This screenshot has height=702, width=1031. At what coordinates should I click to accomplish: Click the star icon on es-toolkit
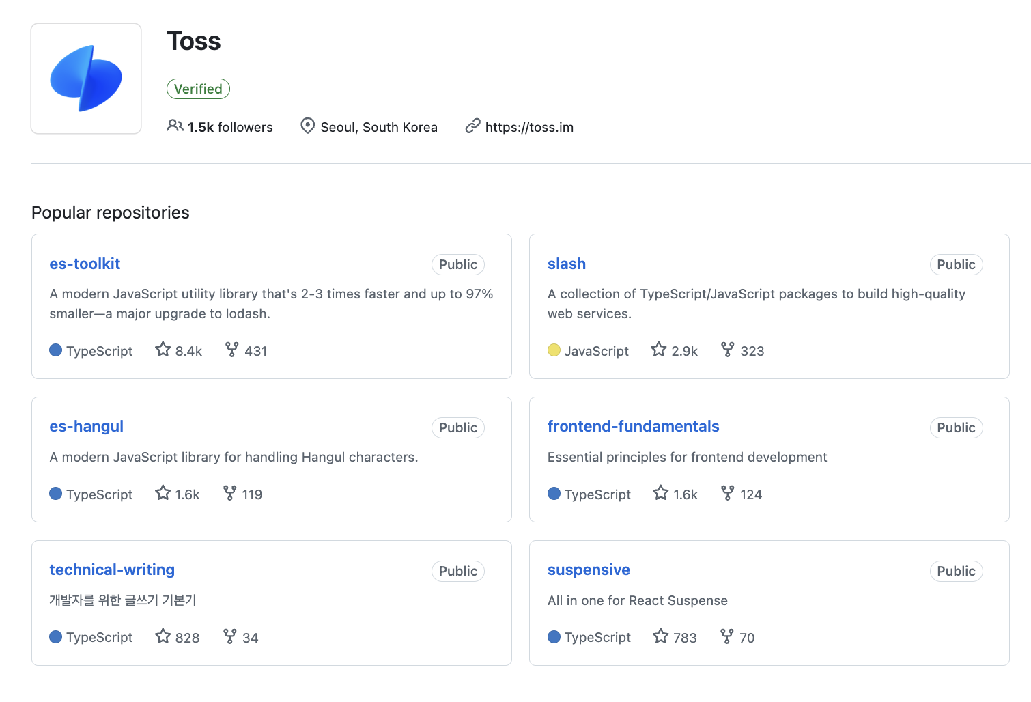click(x=163, y=350)
